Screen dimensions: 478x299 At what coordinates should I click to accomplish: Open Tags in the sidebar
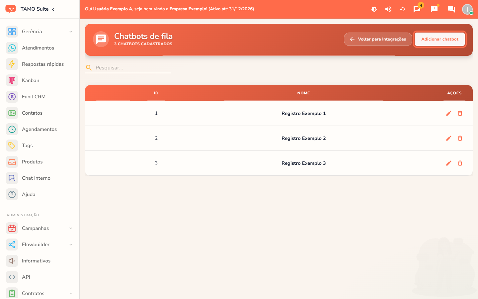(40, 146)
